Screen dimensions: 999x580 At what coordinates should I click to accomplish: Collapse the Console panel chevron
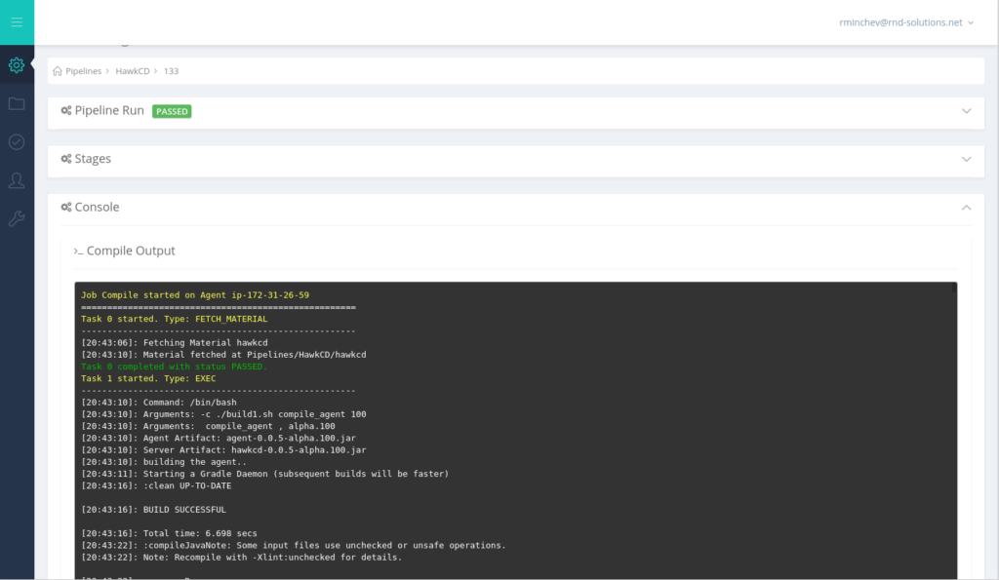click(967, 208)
